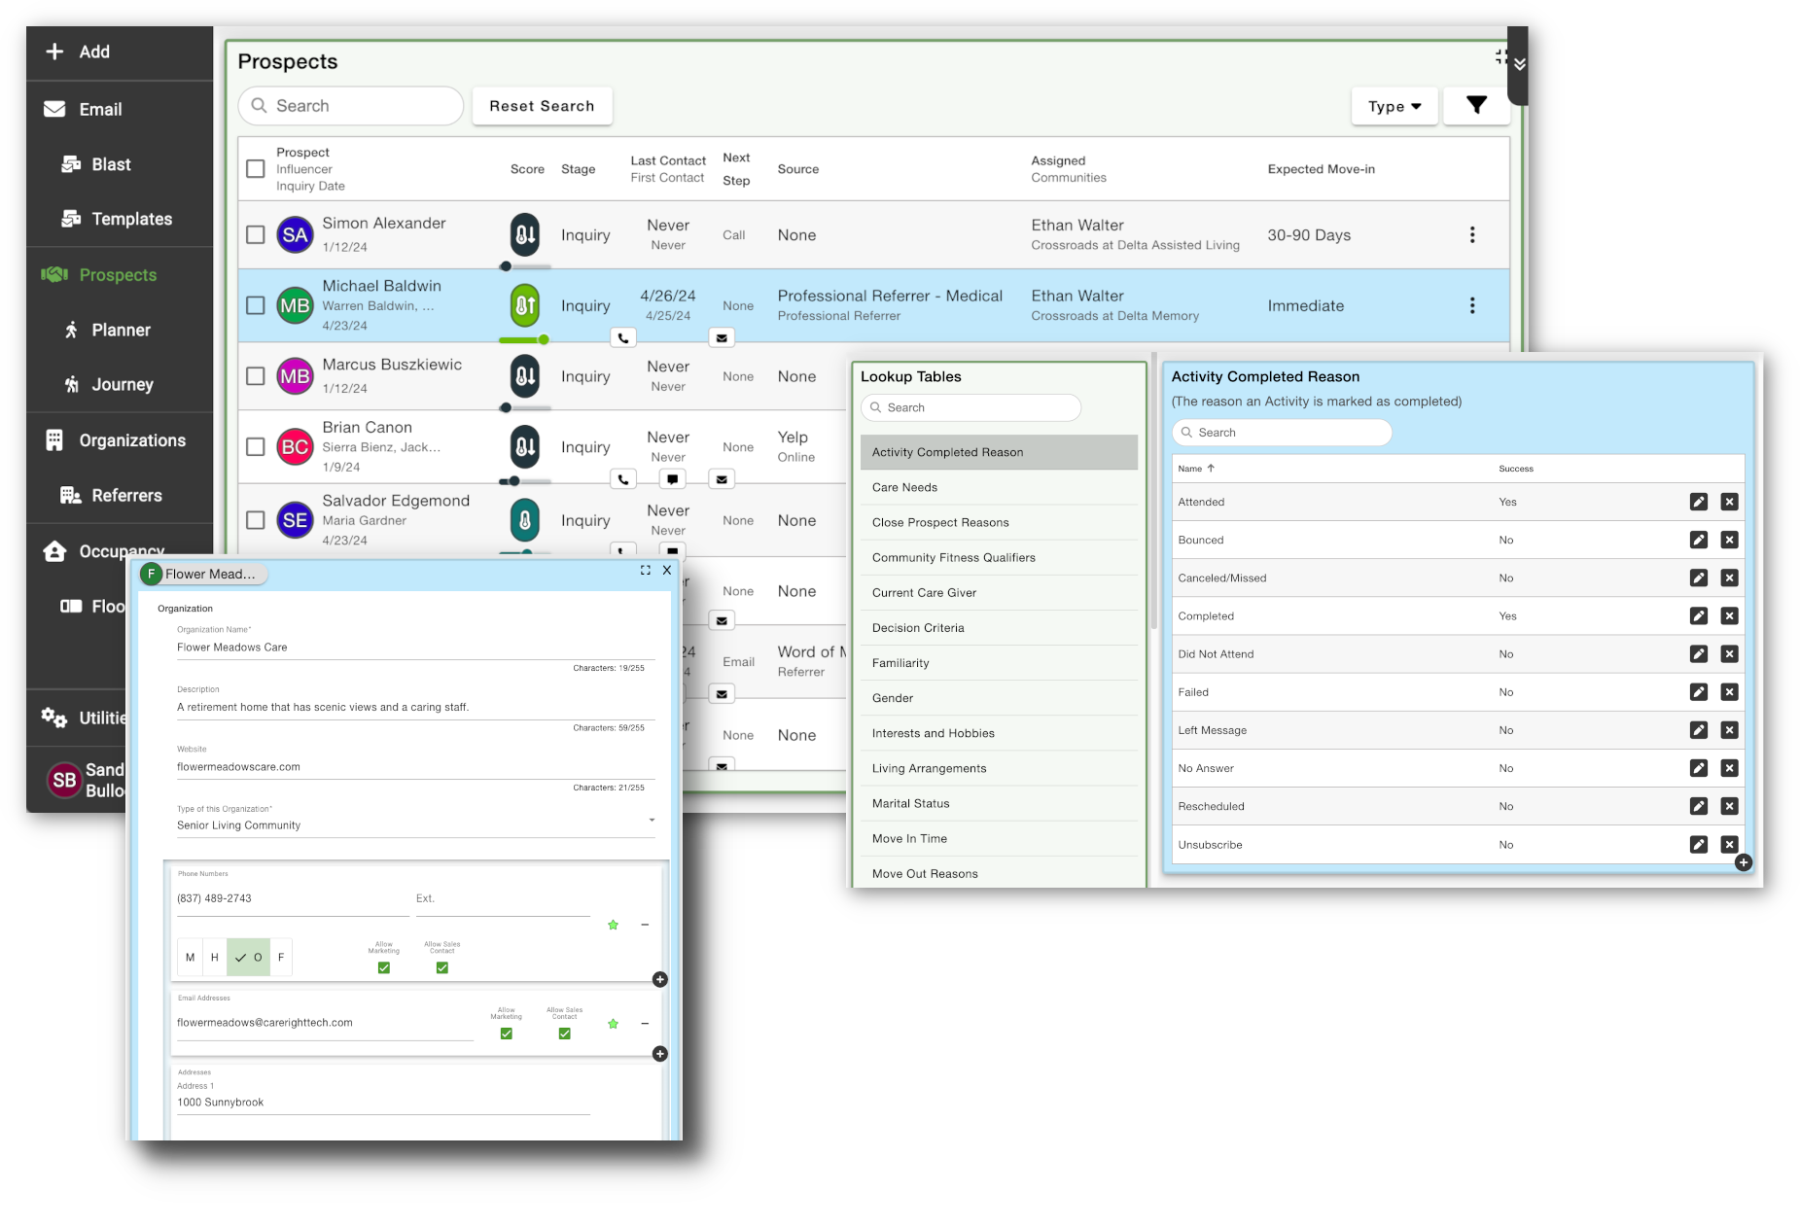
Task: Select Care Needs in Lookup Tables
Action: point(904,487)
